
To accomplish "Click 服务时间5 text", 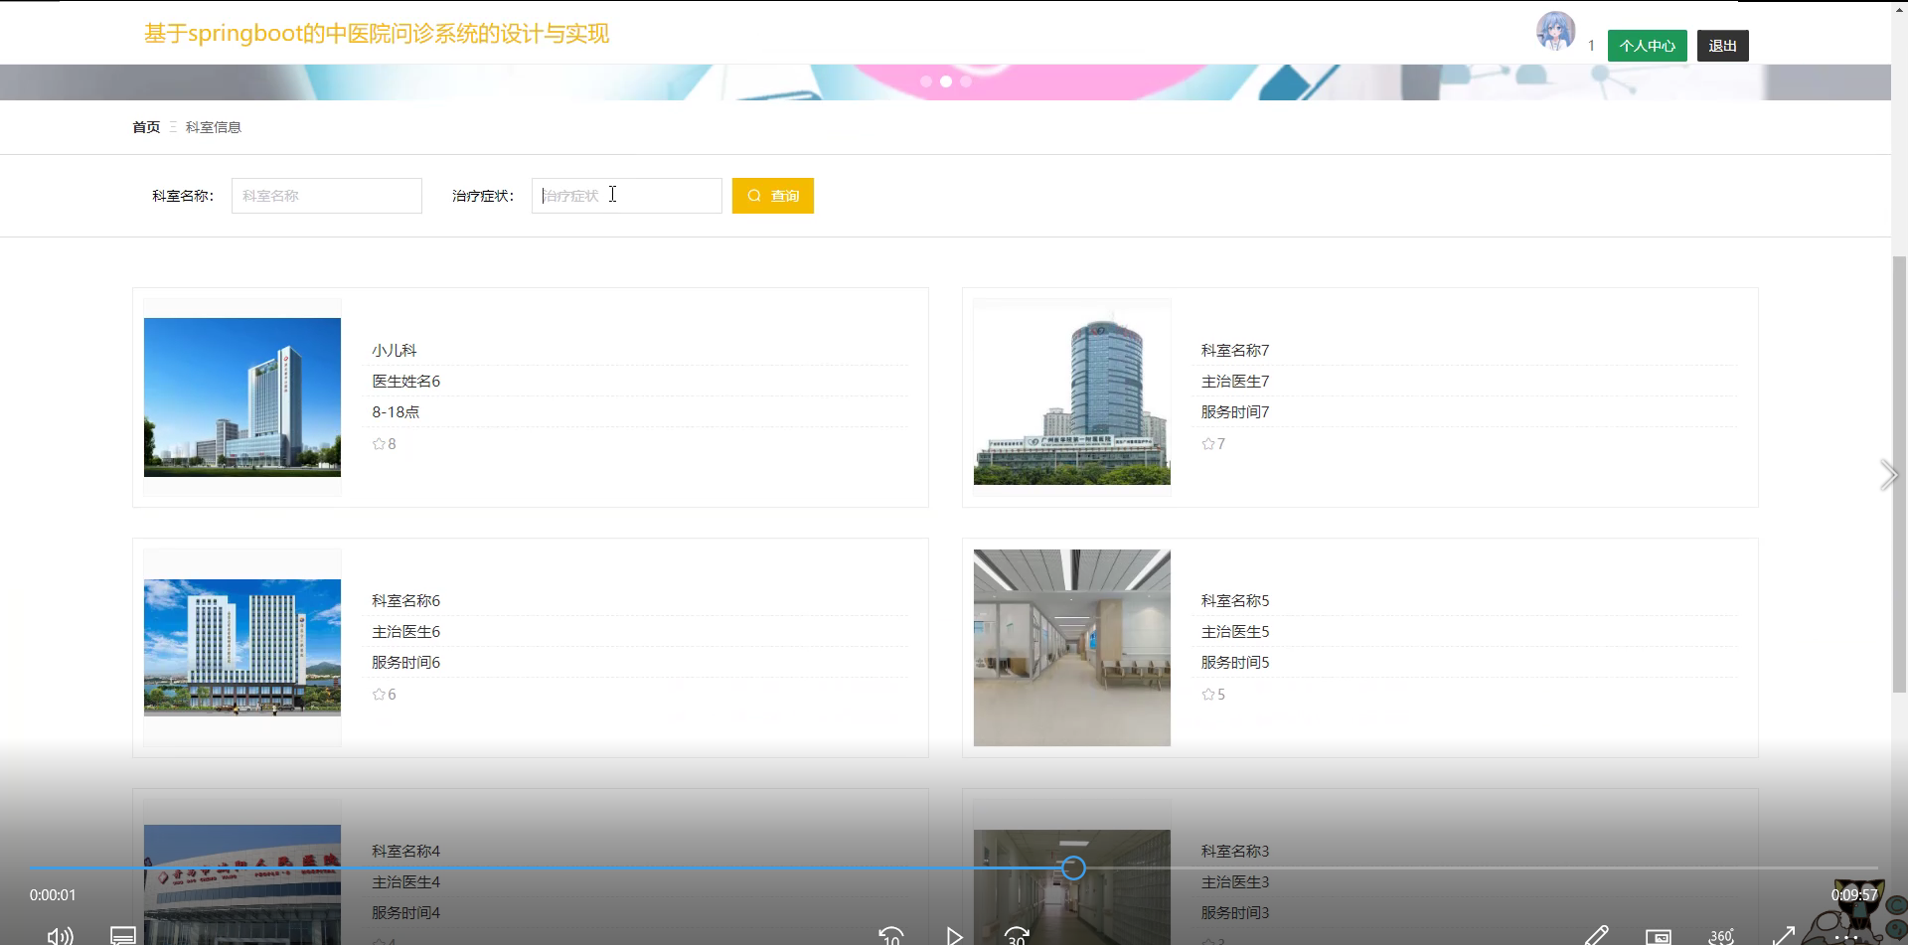I will [x=1235, y=663].
